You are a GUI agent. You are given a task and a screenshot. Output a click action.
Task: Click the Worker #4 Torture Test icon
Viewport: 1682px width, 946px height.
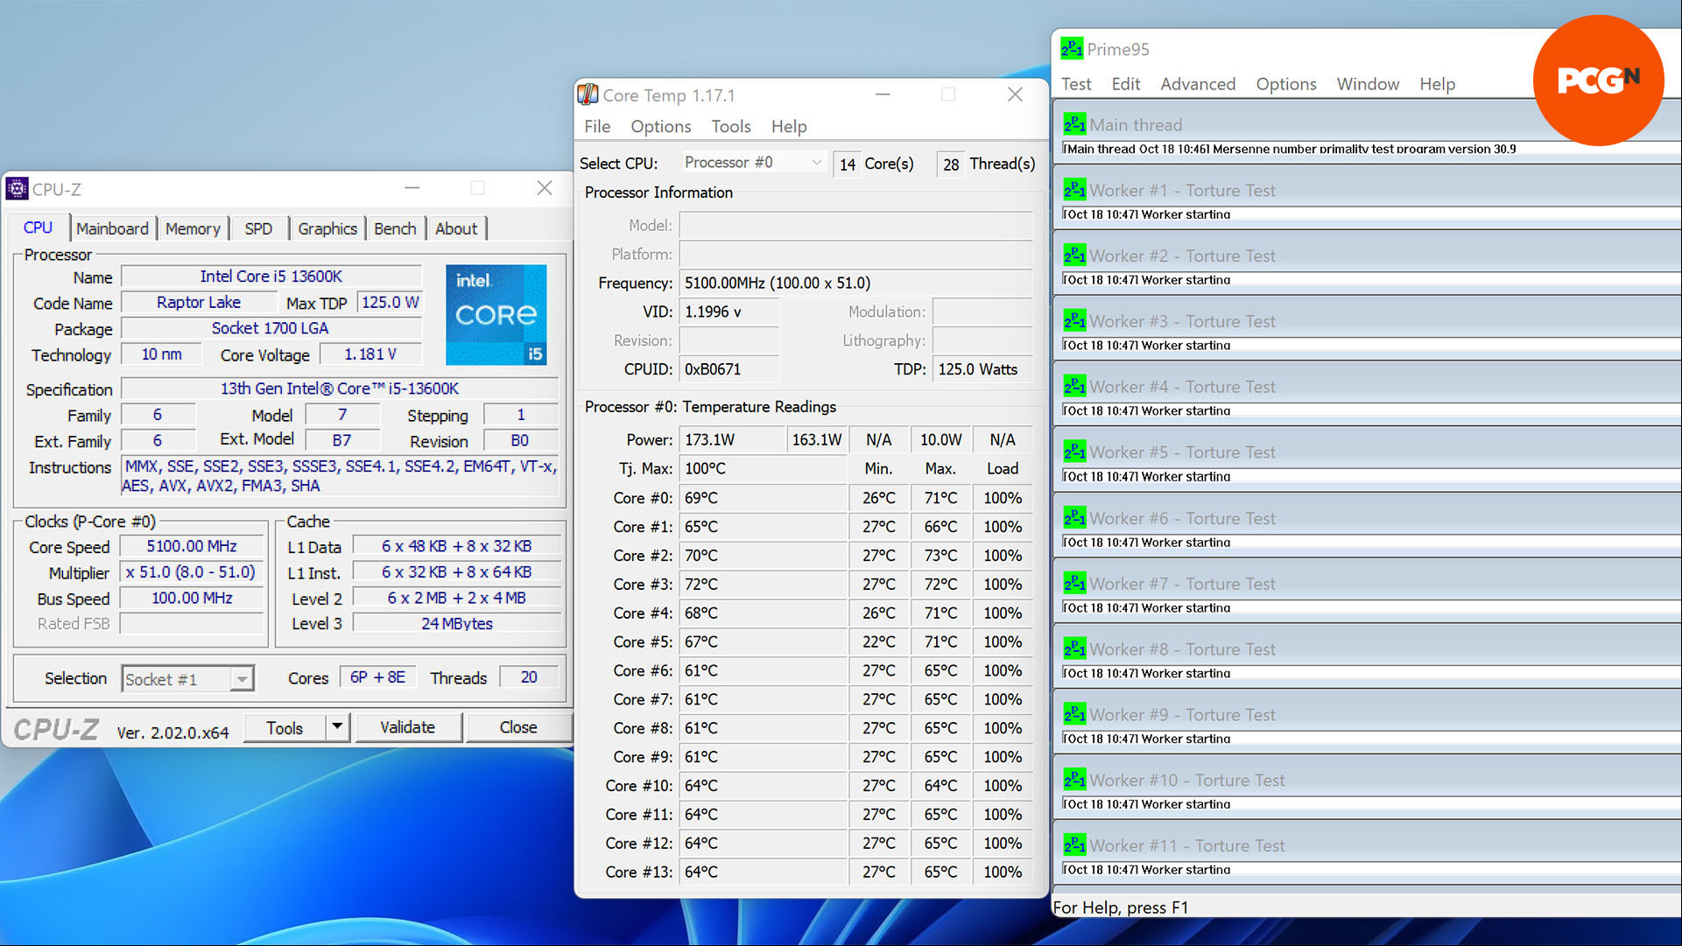[1074, 387]
